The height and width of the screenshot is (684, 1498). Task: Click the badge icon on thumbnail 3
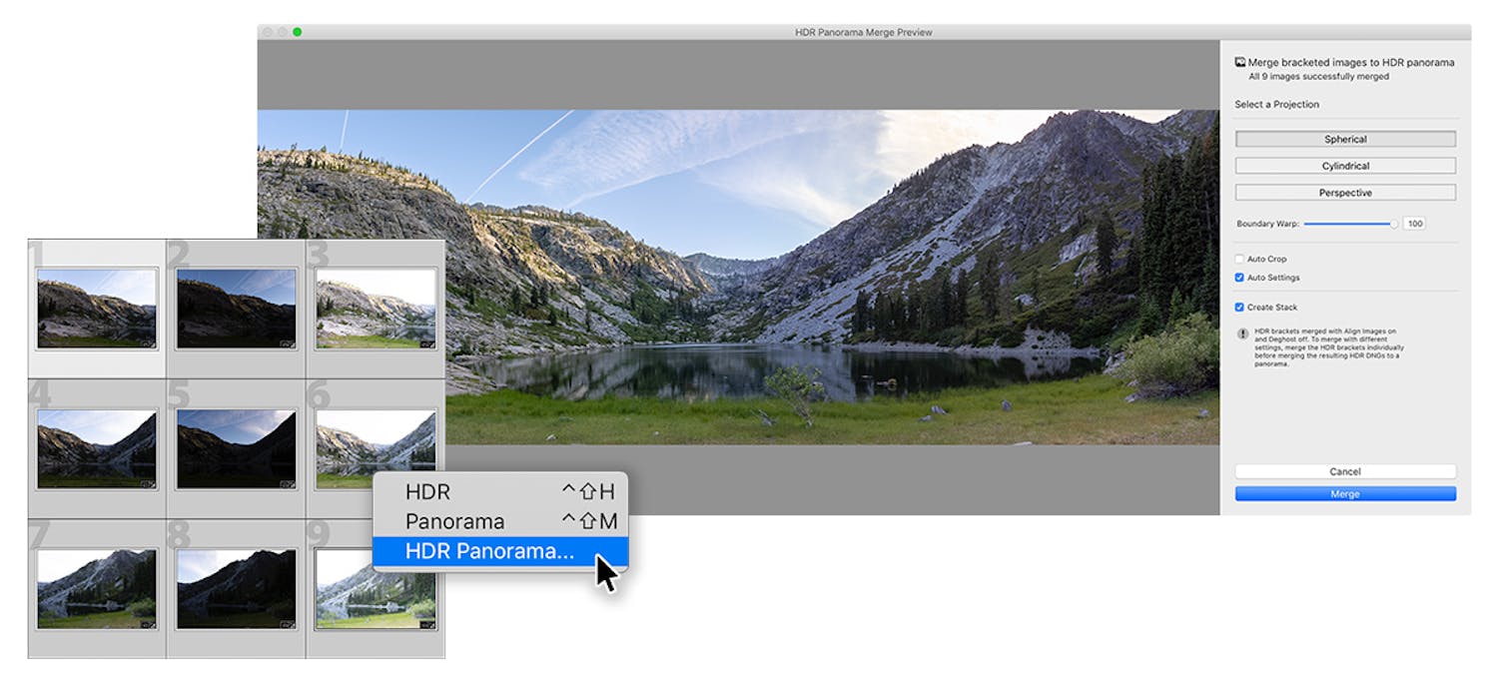pyautogui.click(x=427, y=343)
